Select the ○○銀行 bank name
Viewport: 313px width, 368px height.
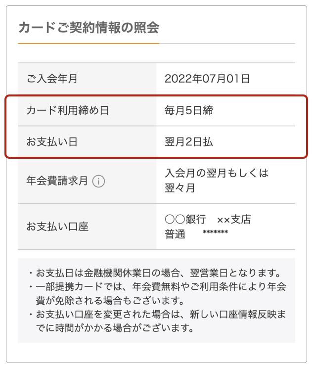tap(185, 220)
